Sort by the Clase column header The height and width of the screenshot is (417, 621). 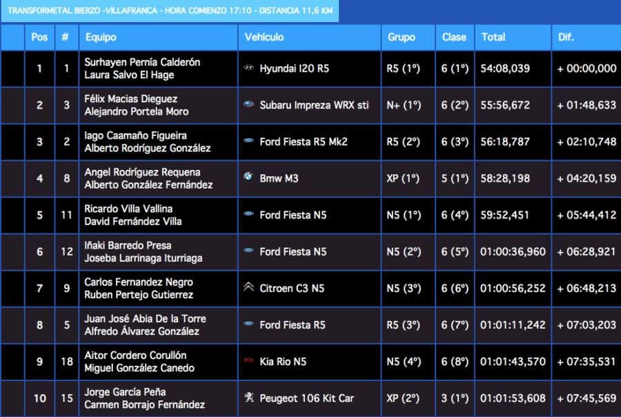click(454, 37)
